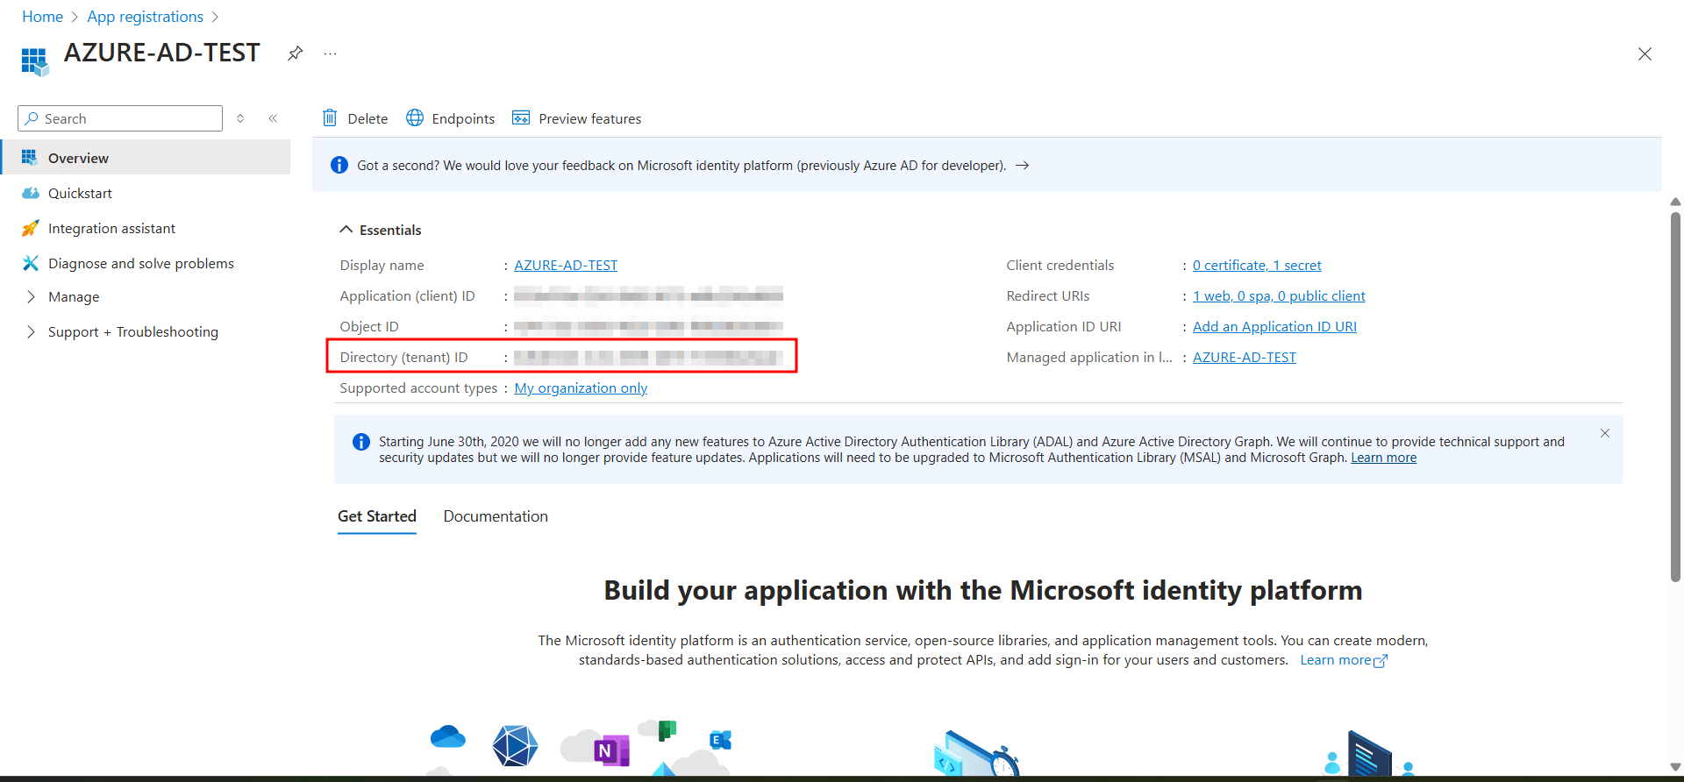Click the Planner icon illustration

[667, 730]
